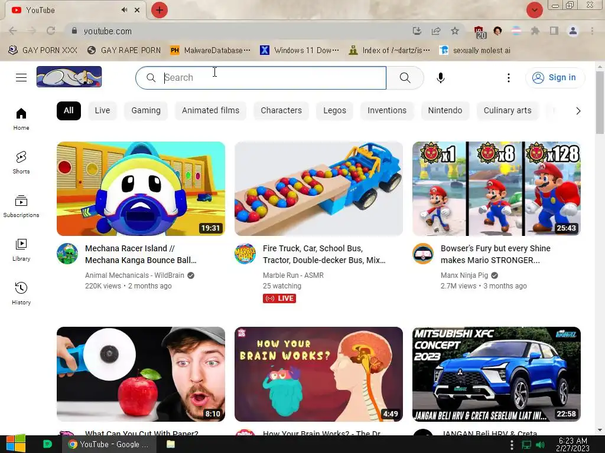Click the taskbar volume speaker icon

(x=540, y=445)
